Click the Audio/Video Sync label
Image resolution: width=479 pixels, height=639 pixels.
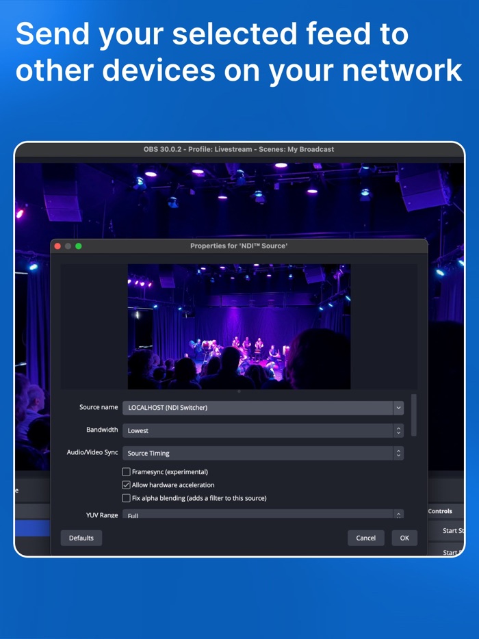coord(92,452)
